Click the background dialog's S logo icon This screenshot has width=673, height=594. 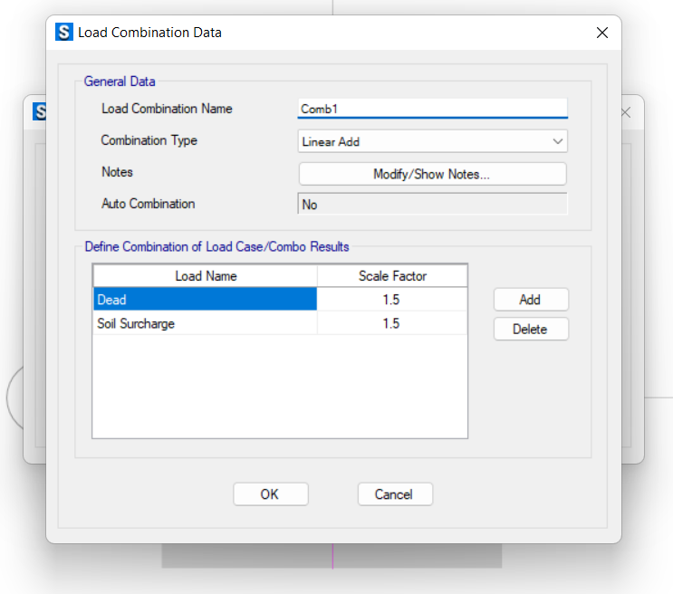[40, 112]
